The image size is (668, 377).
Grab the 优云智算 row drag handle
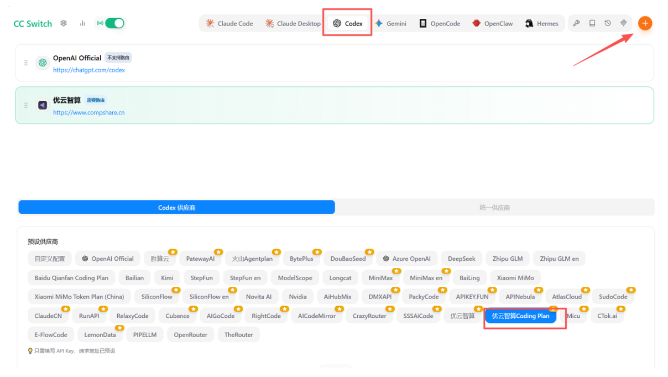pyautogui.click(x=26, y=105)
